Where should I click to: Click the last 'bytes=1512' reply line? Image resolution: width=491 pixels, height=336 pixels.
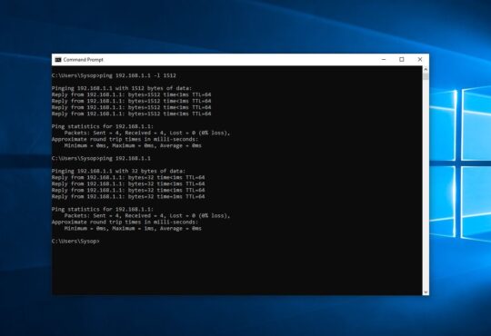(132, 114)
